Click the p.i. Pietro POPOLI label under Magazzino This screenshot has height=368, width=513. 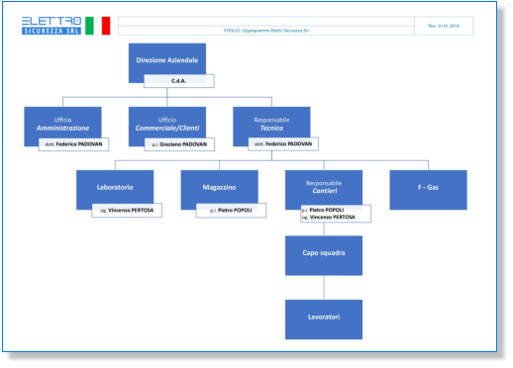[231, 211]
